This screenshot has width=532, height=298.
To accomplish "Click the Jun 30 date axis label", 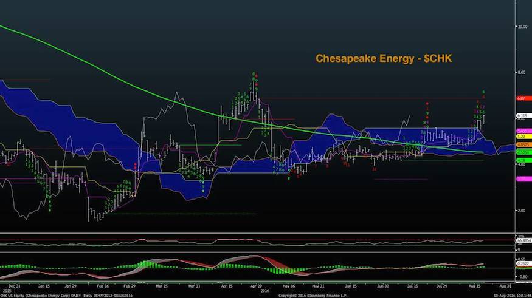I will point(382,286).
